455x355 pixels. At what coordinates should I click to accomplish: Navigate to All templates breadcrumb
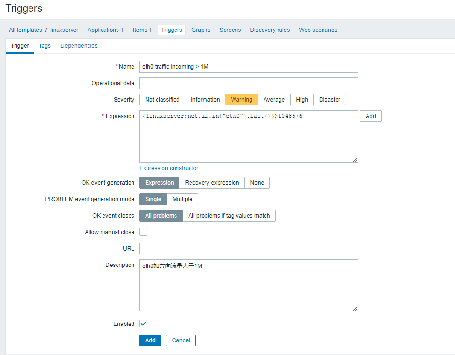pyautogui.click(x=25, y=30)
